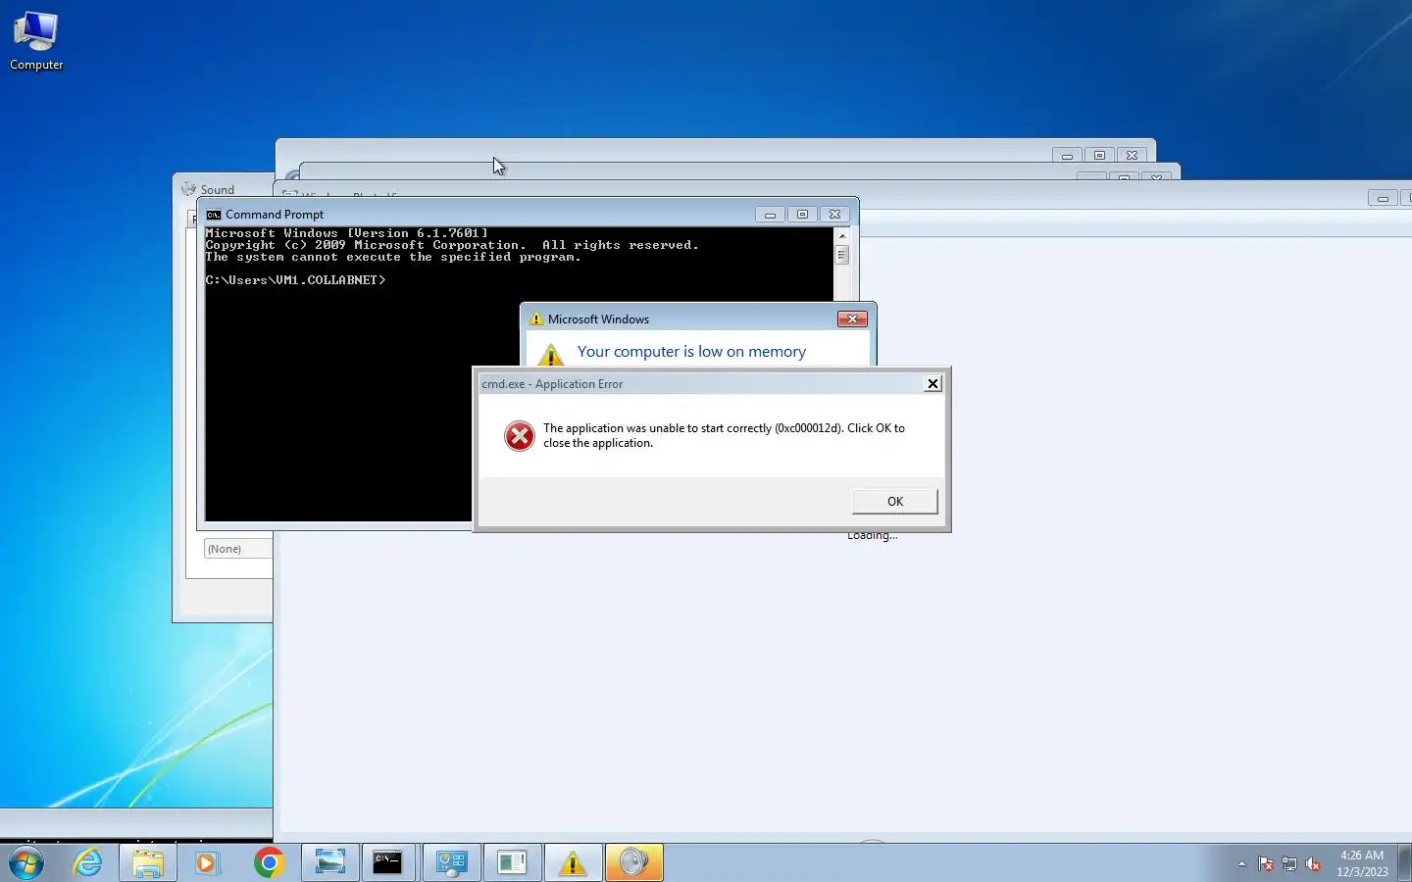Open the network status tray icon
The height and width of the screenshot is (882, 1412).
coord(1289,863)
